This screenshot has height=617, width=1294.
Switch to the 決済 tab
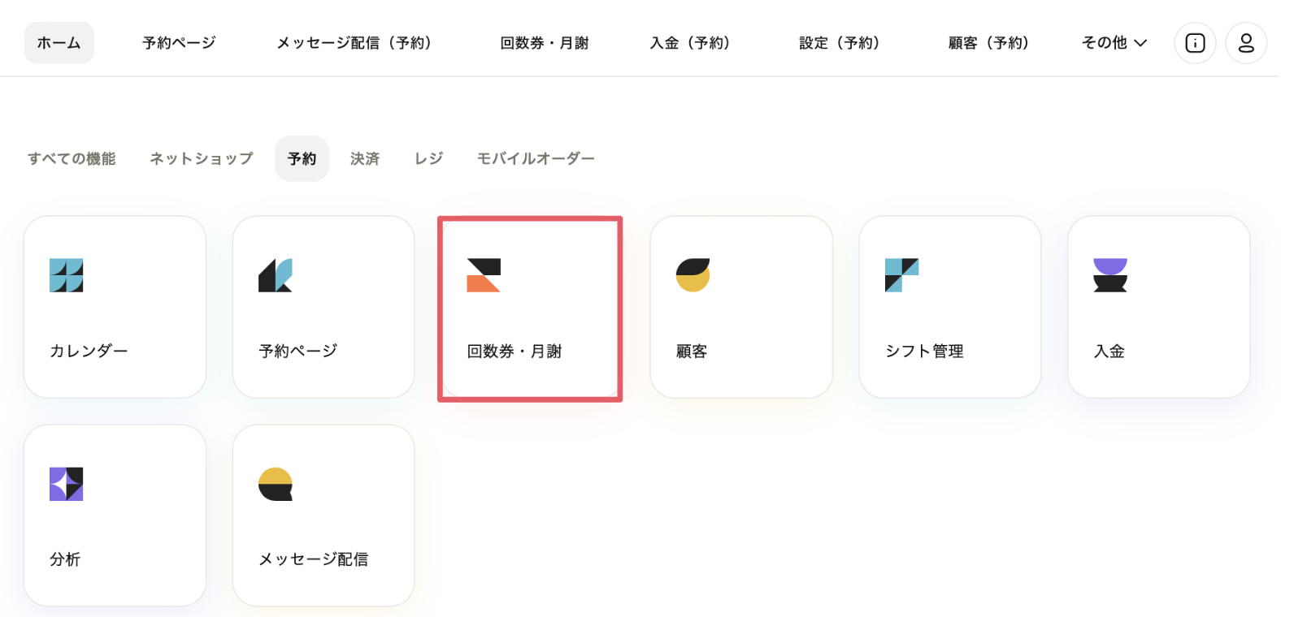coord(365,158)
